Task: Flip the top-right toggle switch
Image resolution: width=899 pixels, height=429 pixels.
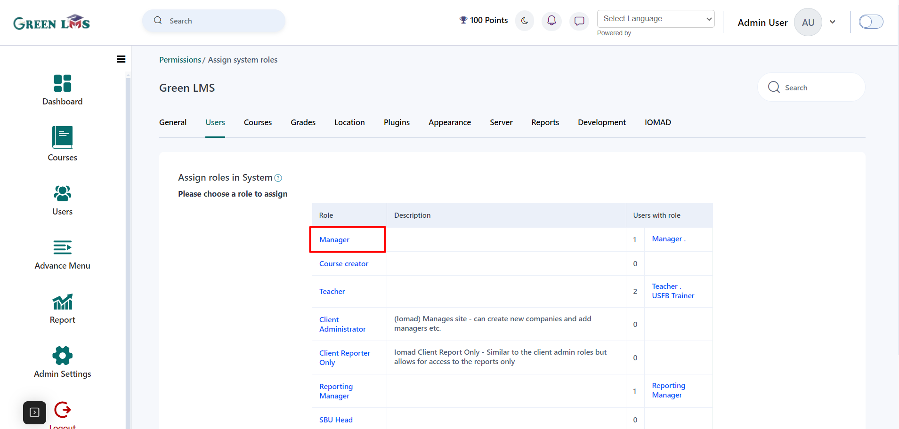Action: [871, 22]
